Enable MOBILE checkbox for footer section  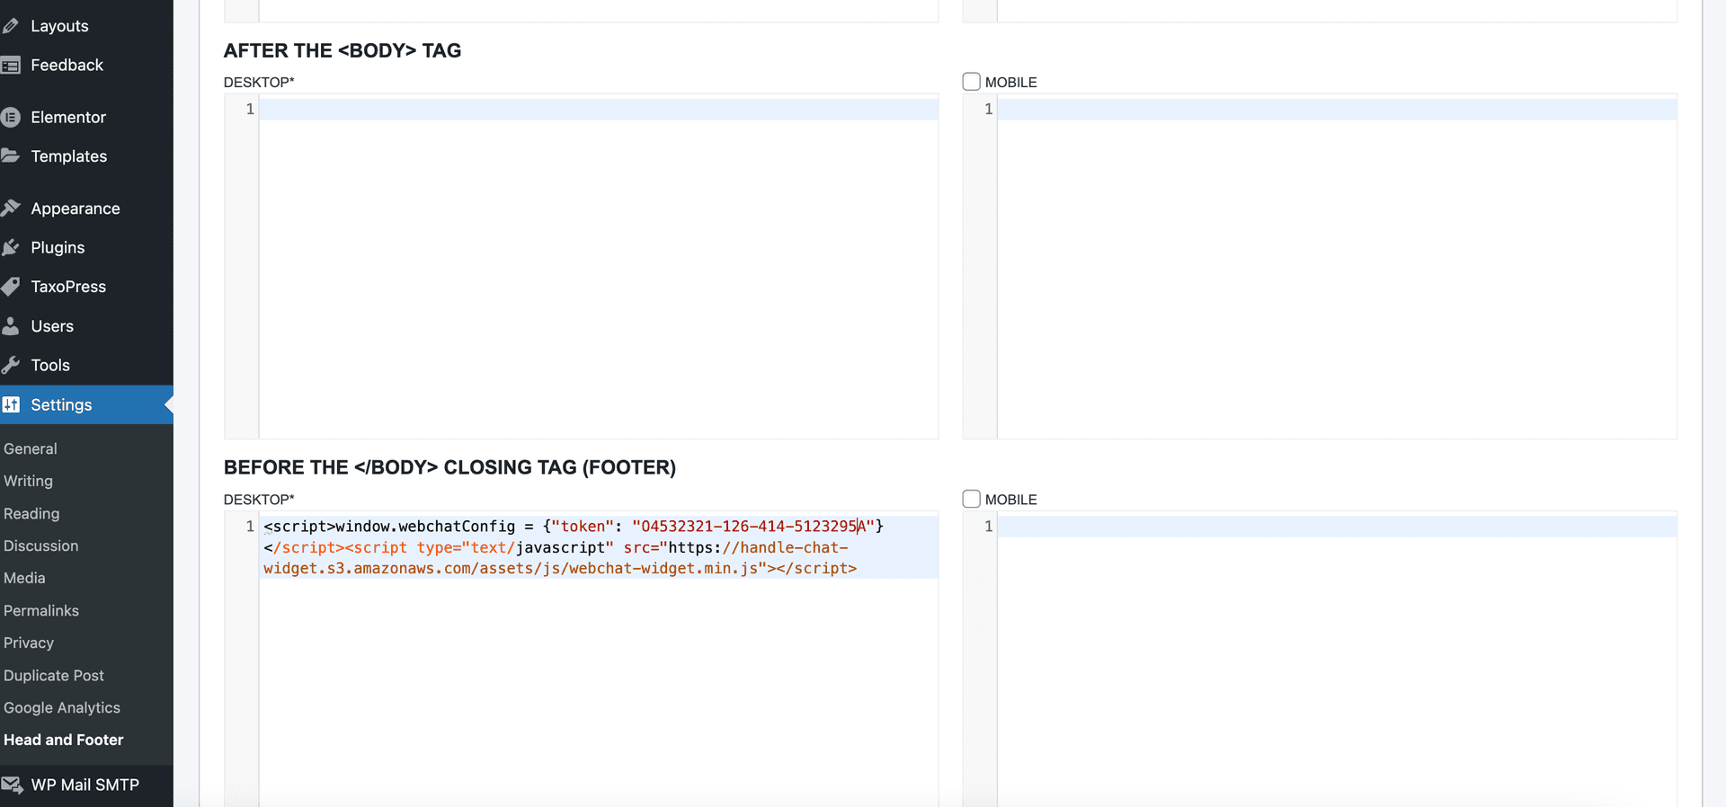971,499
